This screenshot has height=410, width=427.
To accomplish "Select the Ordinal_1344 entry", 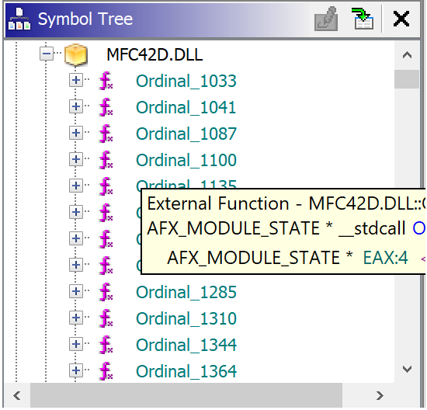I will pos(186,346).
